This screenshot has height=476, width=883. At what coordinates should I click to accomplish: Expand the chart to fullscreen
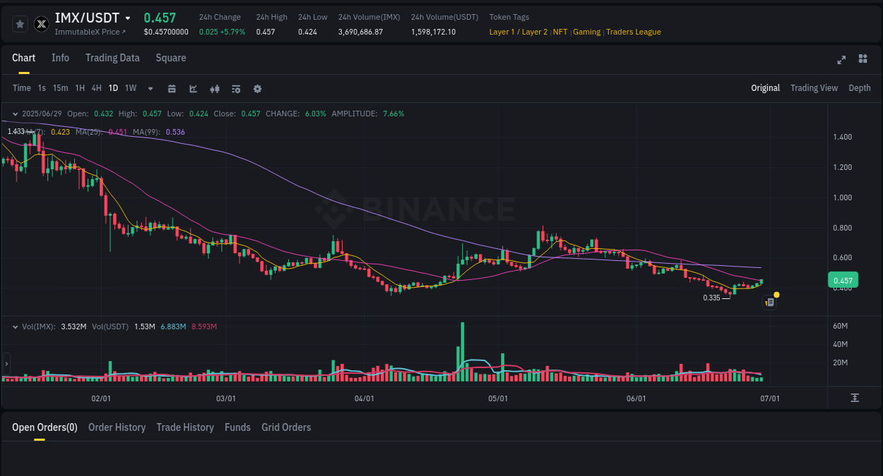click(x=841, y=60)
